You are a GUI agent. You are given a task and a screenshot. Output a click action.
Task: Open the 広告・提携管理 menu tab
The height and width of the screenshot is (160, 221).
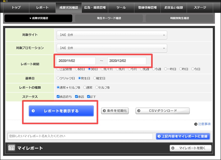click(x=95, y=7)
